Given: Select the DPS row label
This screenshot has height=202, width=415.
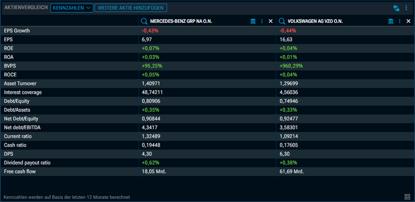Looking at the screenshot, I should tap(8, 154).
